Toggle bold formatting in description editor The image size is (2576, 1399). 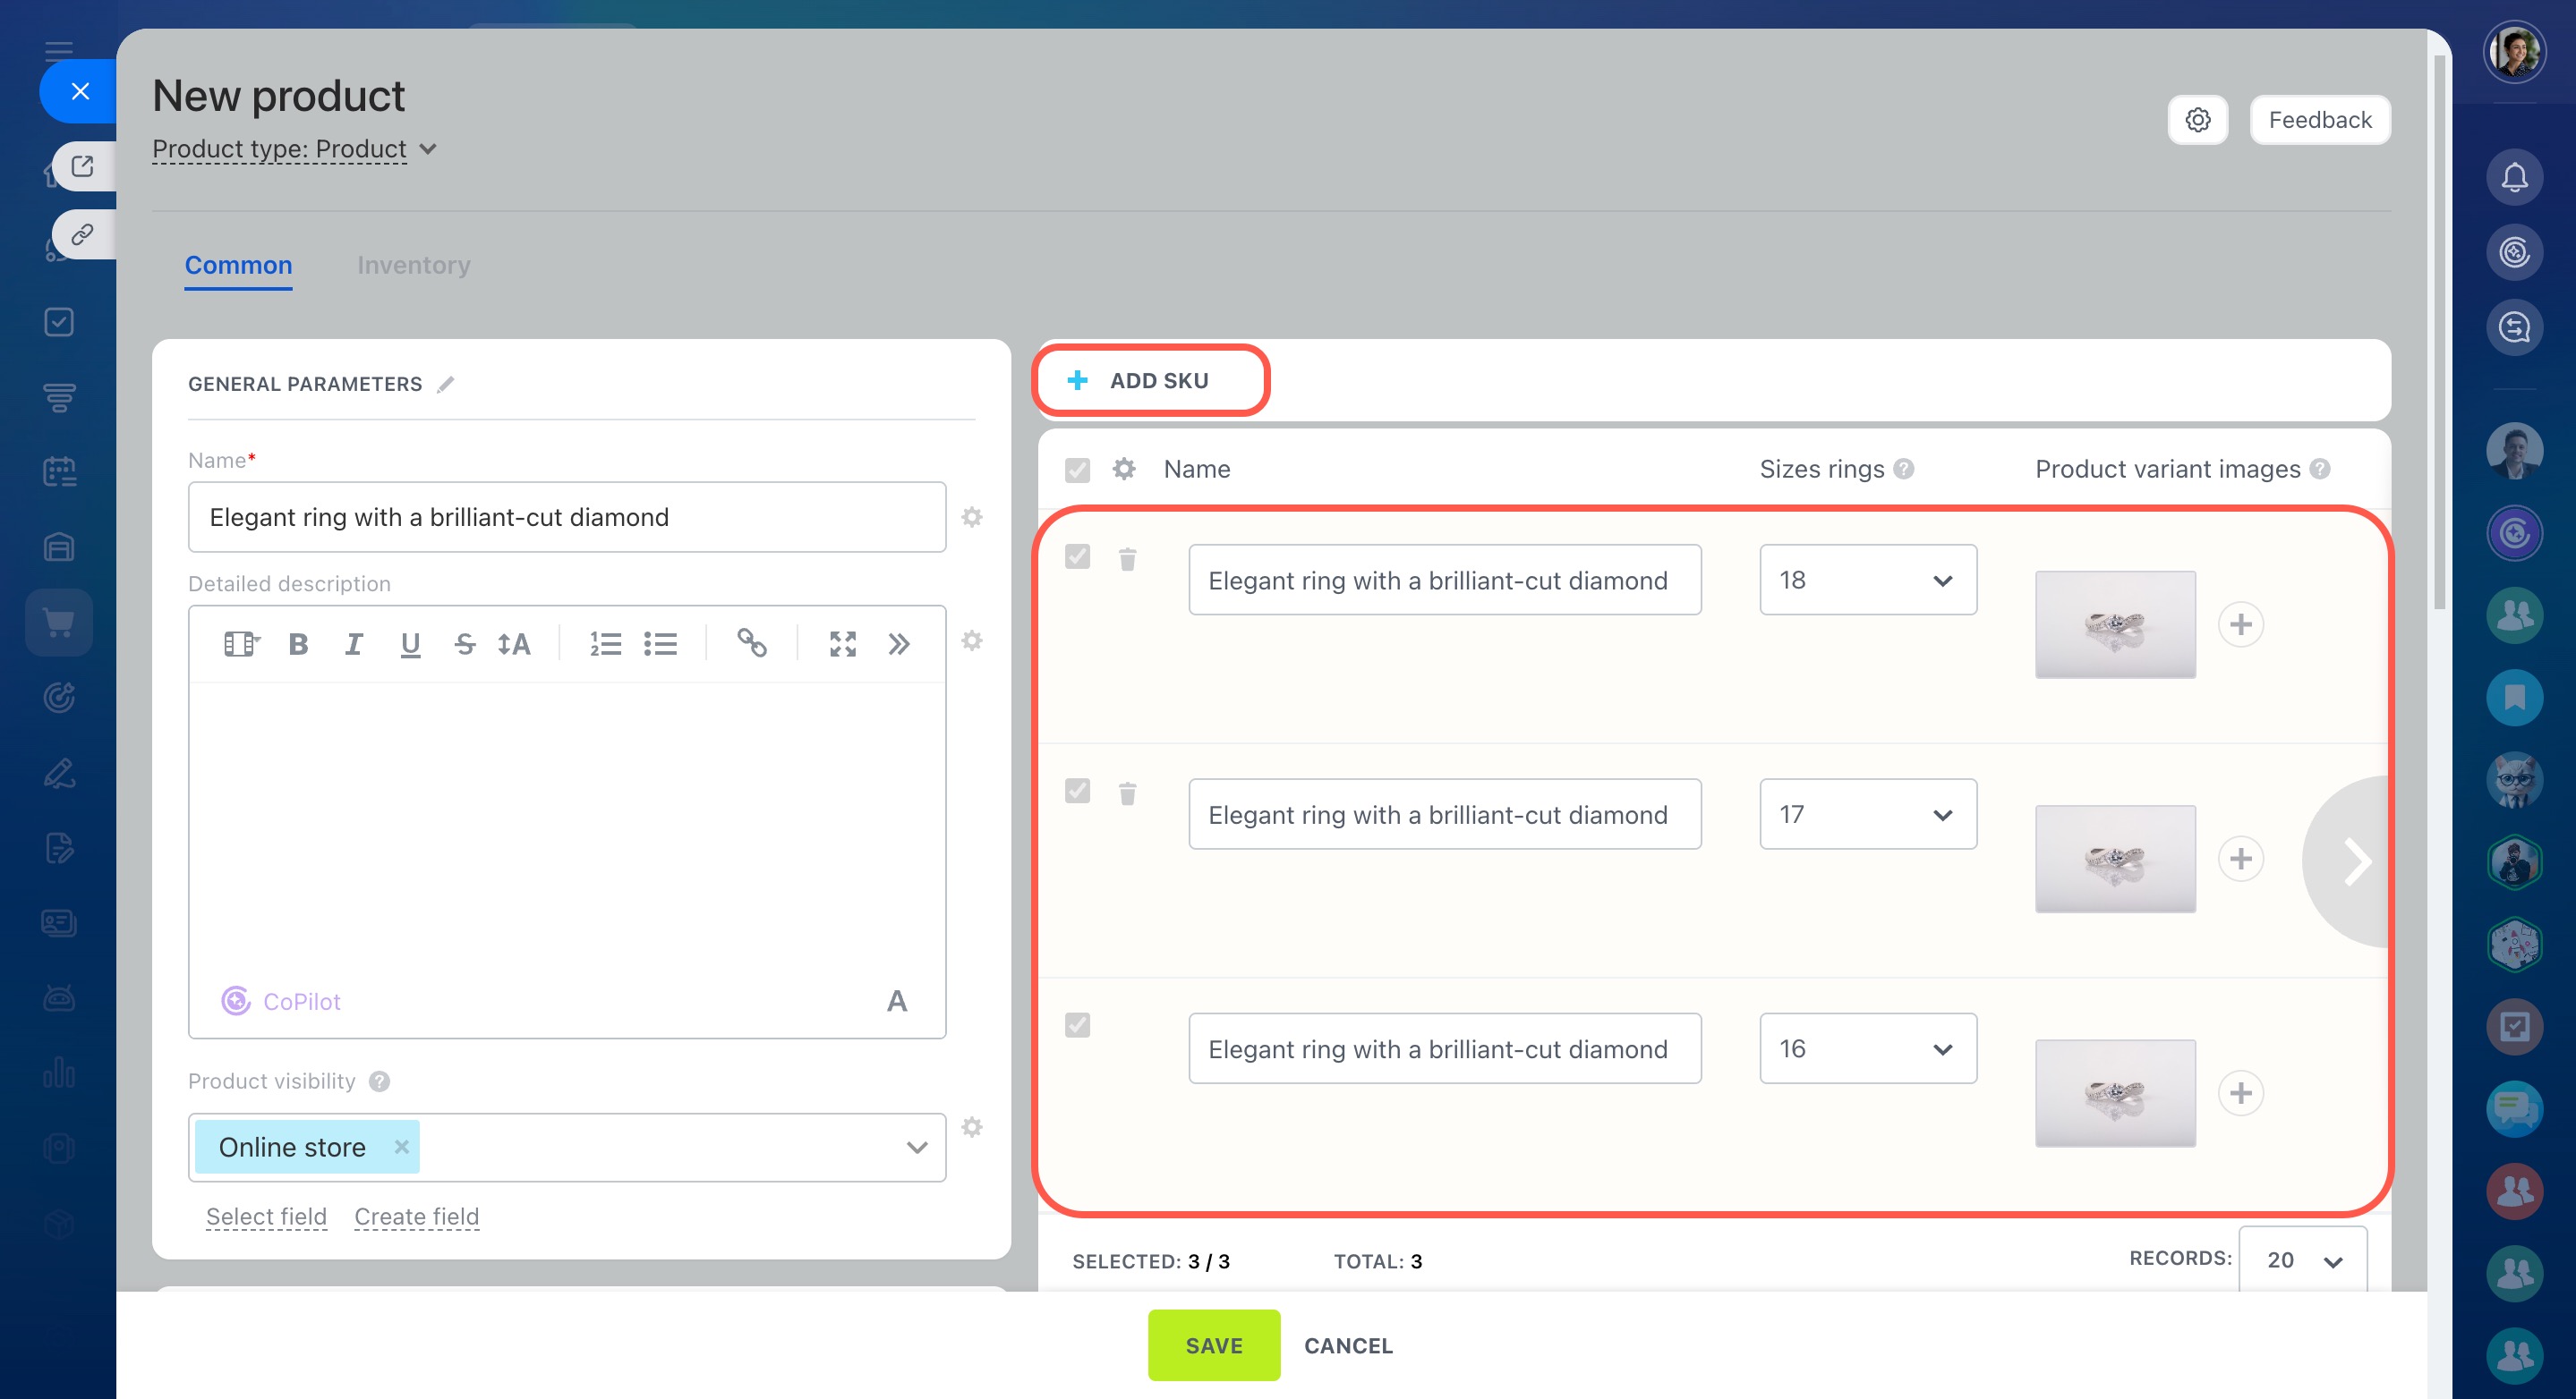click(298, 645)
